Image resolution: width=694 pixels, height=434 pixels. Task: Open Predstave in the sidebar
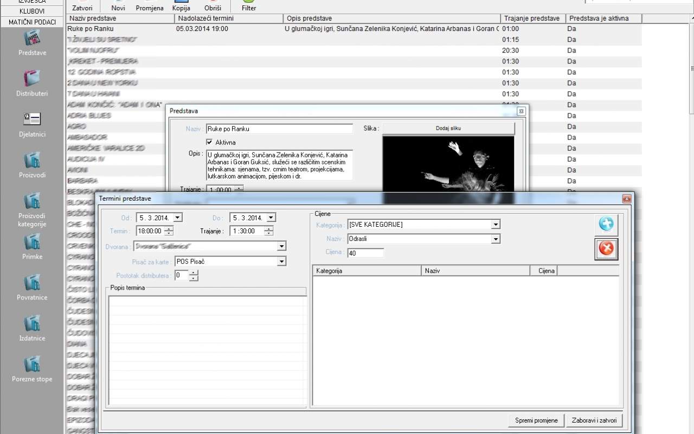pos(32,39)
